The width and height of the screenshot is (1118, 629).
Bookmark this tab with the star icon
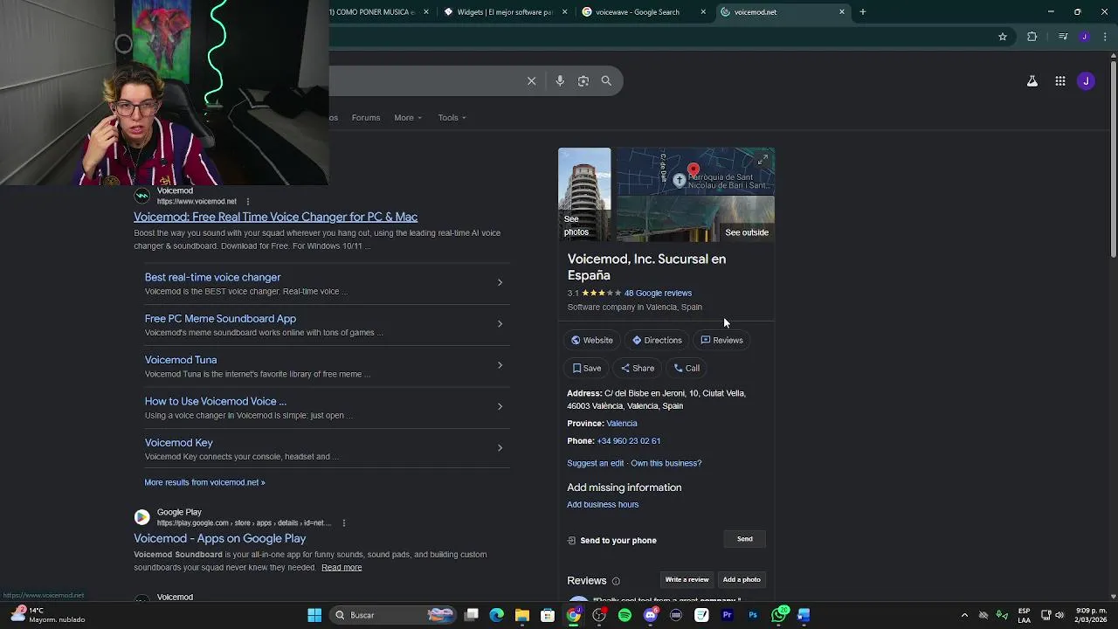pos(1003,37)
